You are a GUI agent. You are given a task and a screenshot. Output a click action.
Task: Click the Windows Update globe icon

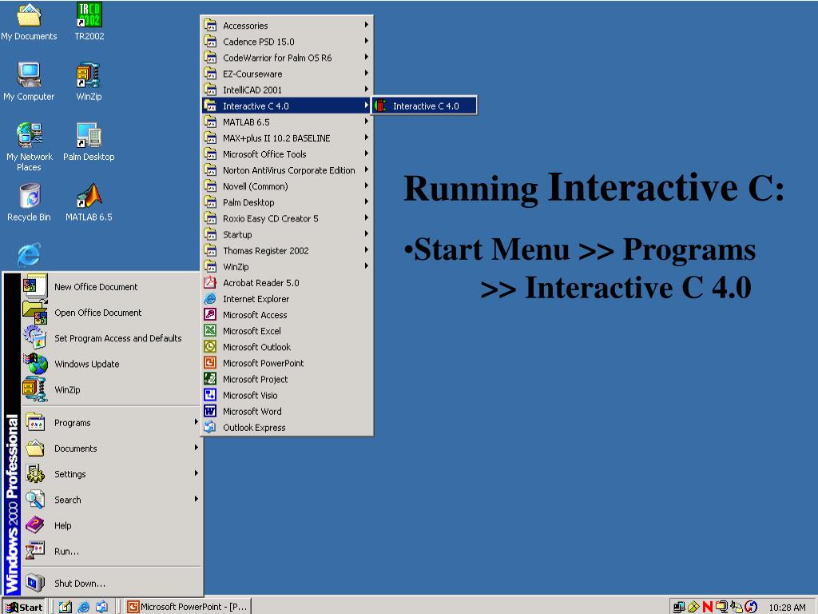pyautogui.click(x=35, y=364)
